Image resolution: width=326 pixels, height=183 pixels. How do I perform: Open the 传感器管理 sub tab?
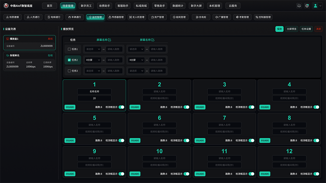point(116,17)
